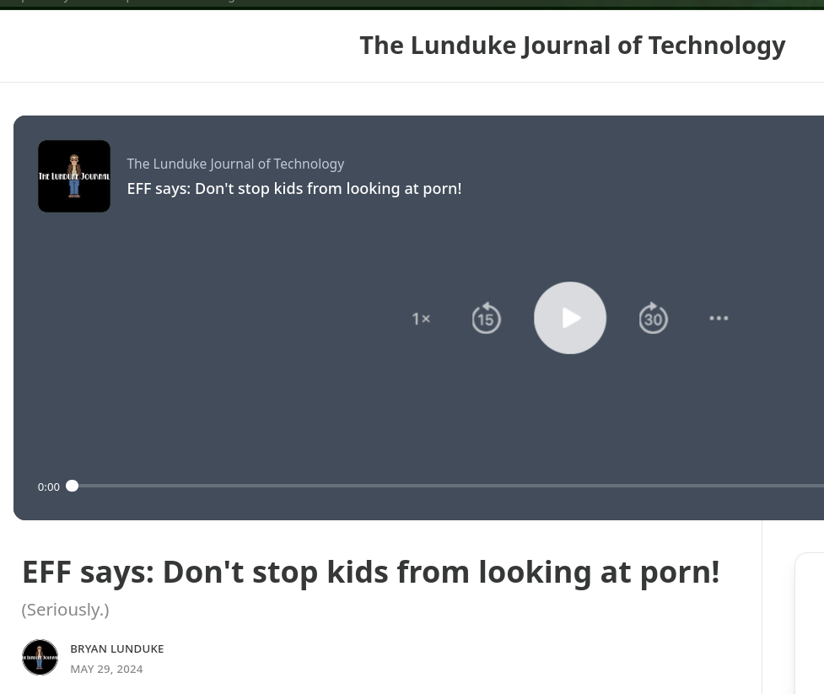Click the podcast cover art in player
Screen dimensions: 824x694
(74, 176)
